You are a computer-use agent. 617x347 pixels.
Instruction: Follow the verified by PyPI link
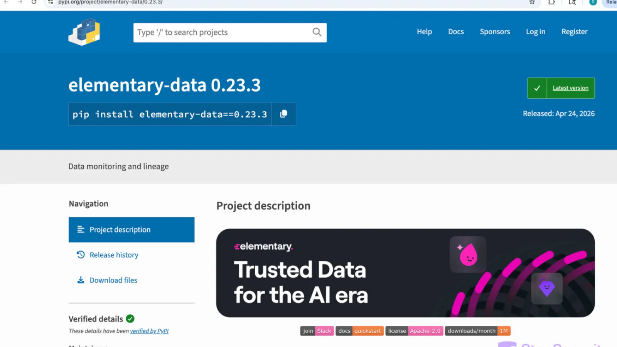click(149, 331)
